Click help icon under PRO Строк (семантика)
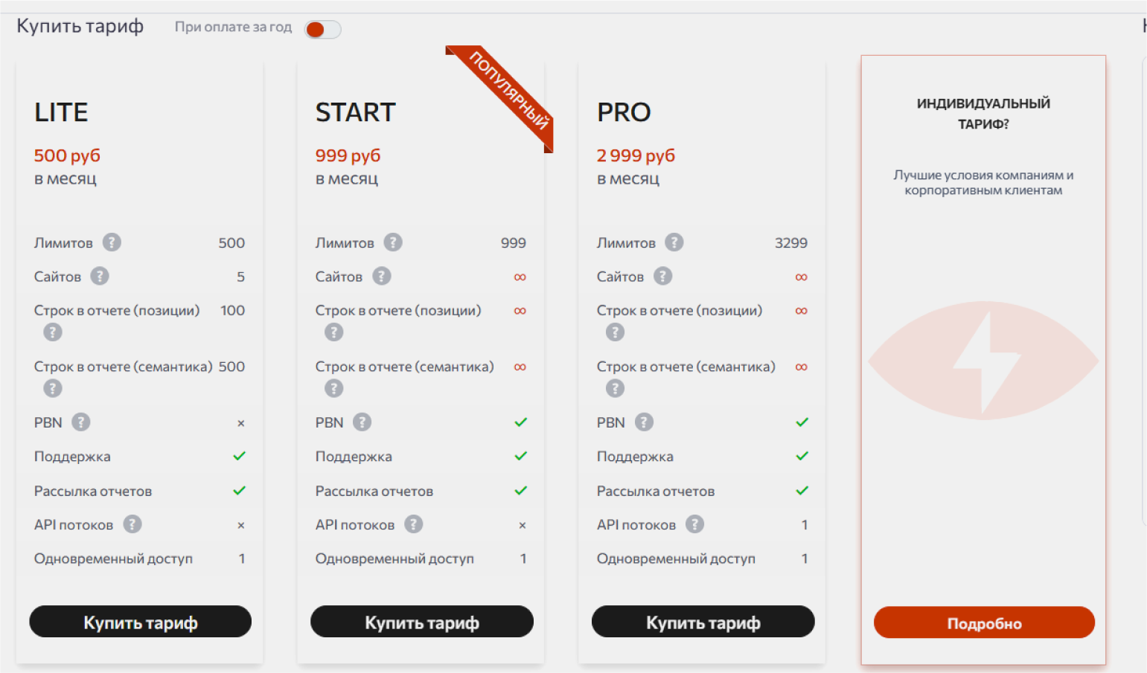This screenshot has width=1147, height=673. (x=615, y=388)
